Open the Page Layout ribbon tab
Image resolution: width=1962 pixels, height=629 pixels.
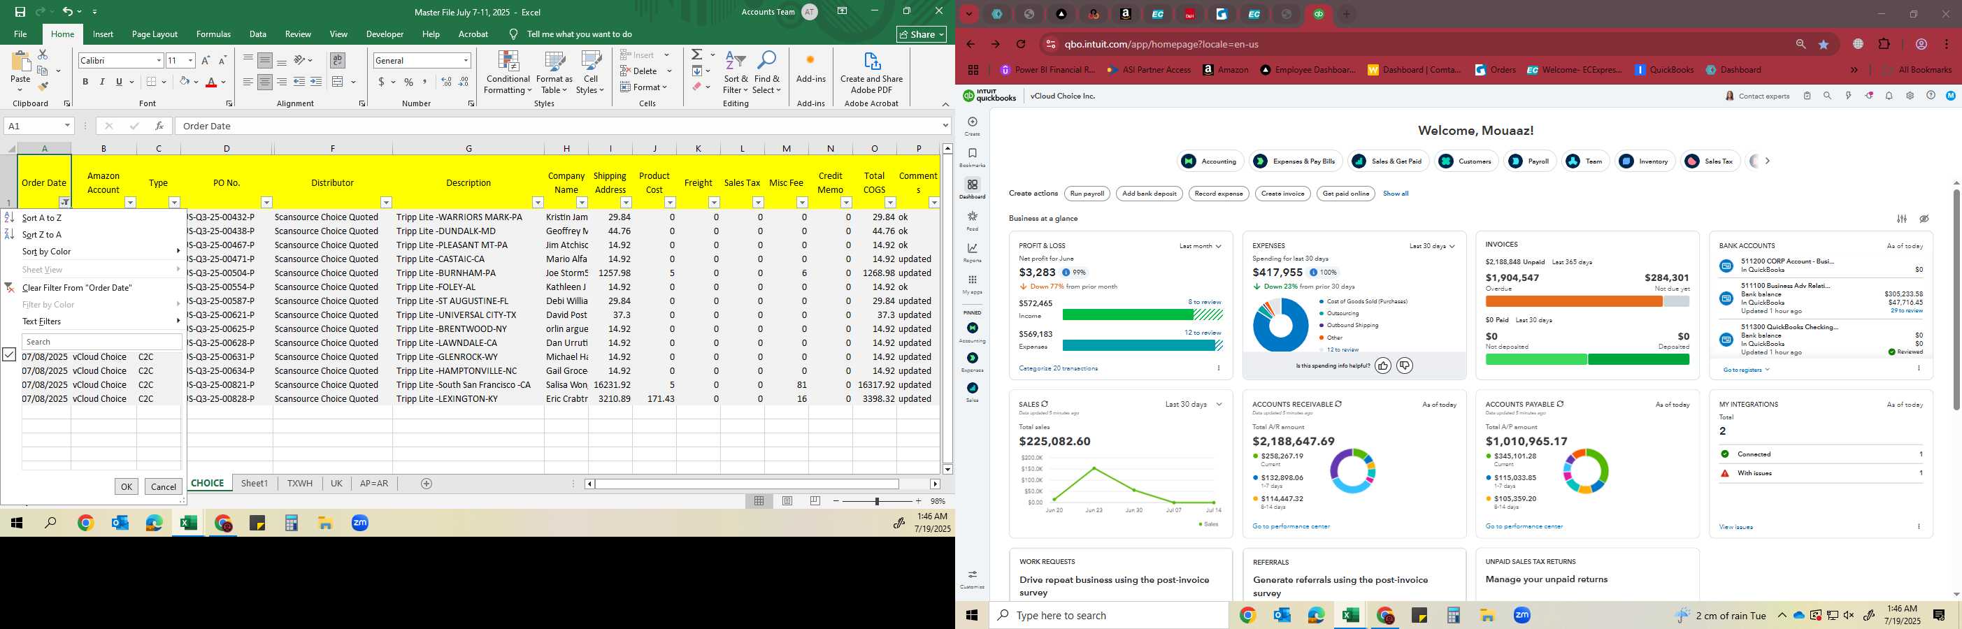[155, 34]
